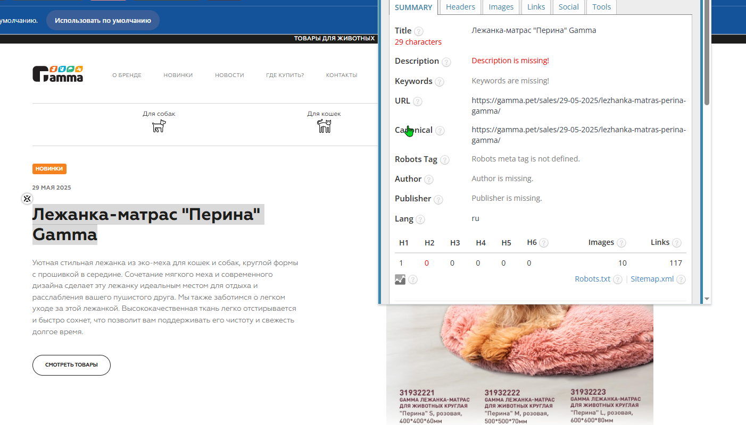This screenshot has width=746, height=425.
Task: Click the 'Description is missing!' warning text
Action: click(510, 61)
